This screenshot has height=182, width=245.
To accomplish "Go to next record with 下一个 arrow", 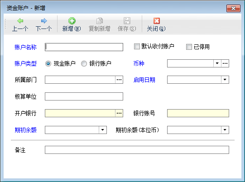I will (x=44, y=21).
